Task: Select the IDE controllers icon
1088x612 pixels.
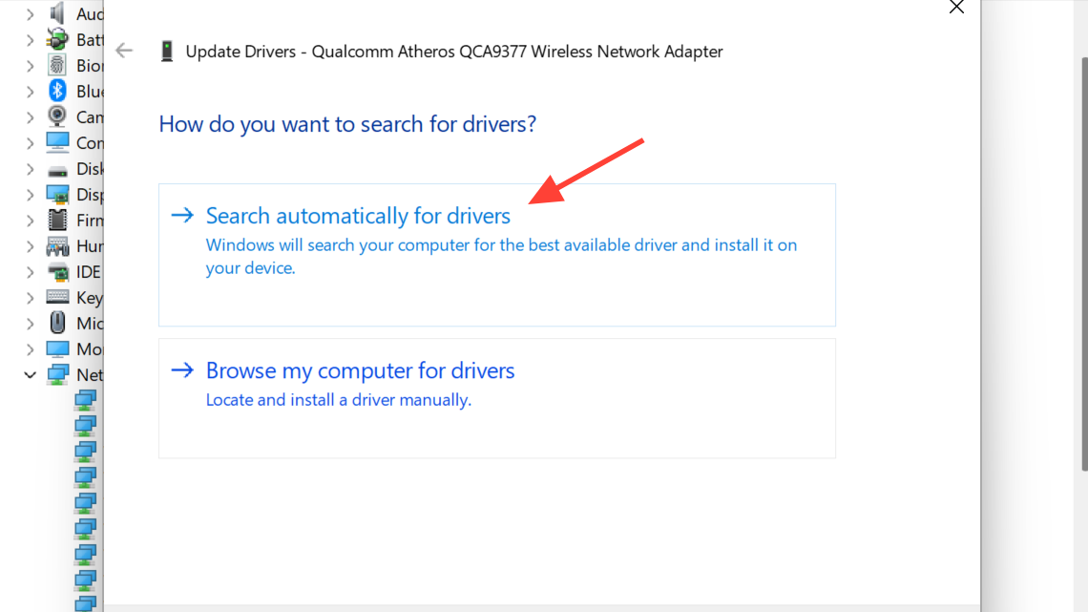Action: (57, 272)
